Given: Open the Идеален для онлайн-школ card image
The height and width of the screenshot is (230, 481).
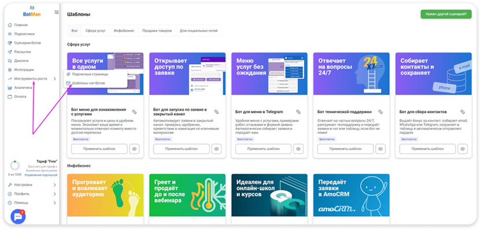Looking at the screenshot, I should tap(269, 195).
